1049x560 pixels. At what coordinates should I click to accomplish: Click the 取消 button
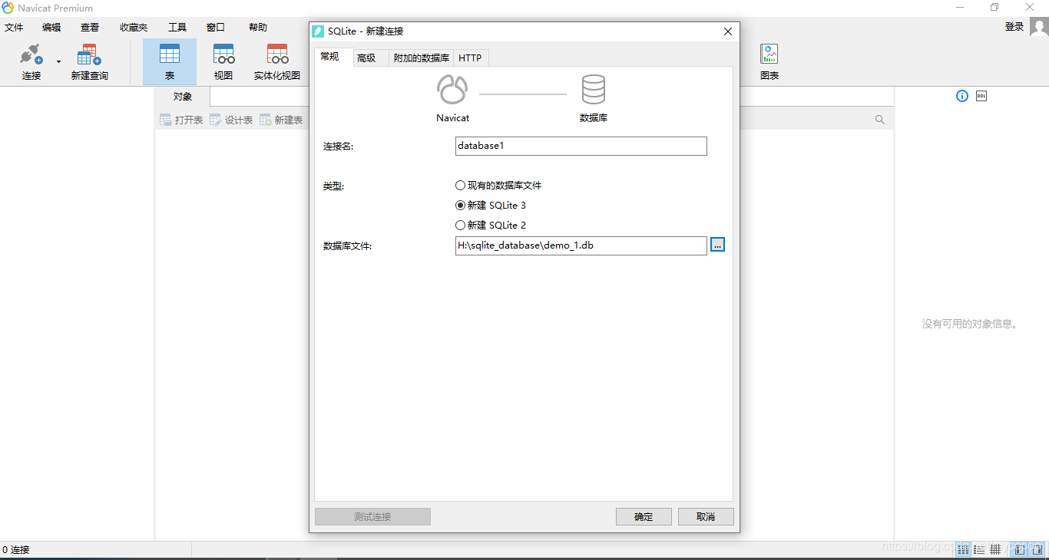(x=706, y=516)
